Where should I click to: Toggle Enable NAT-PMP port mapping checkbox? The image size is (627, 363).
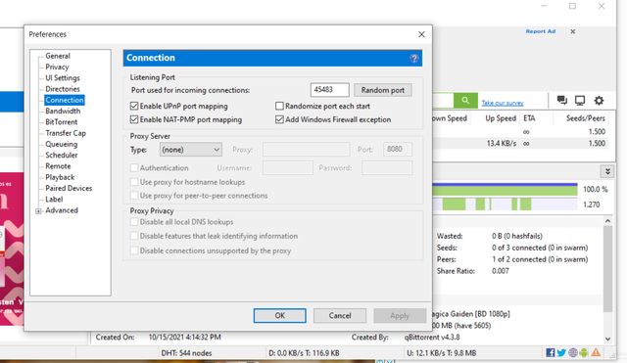134,119
